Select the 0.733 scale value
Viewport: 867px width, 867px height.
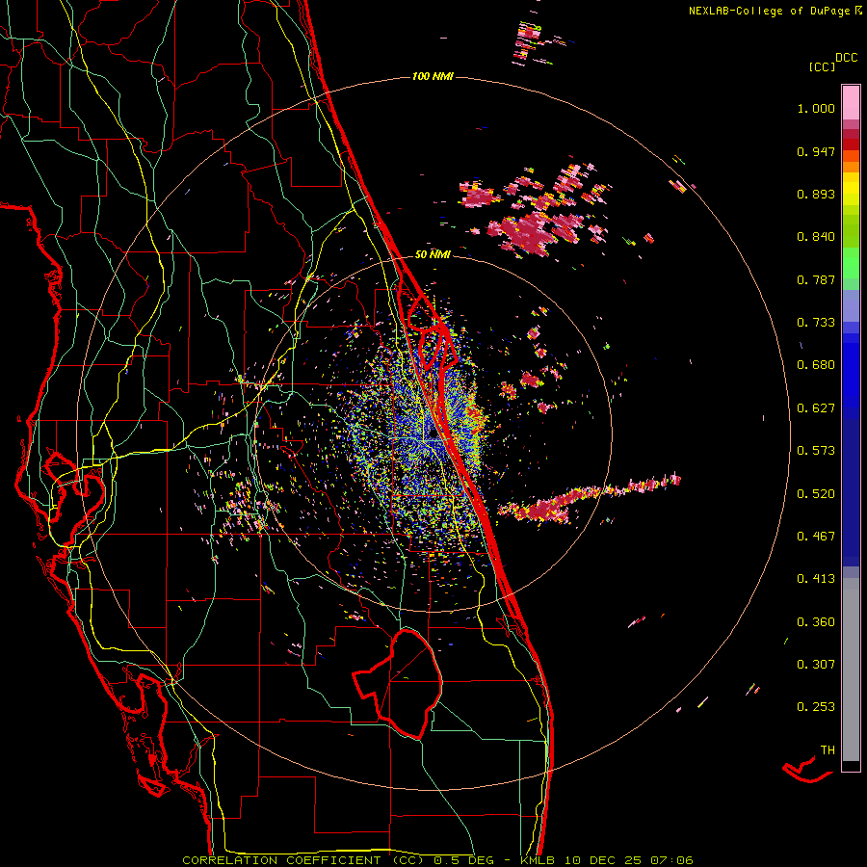click(x=816, y=323)
